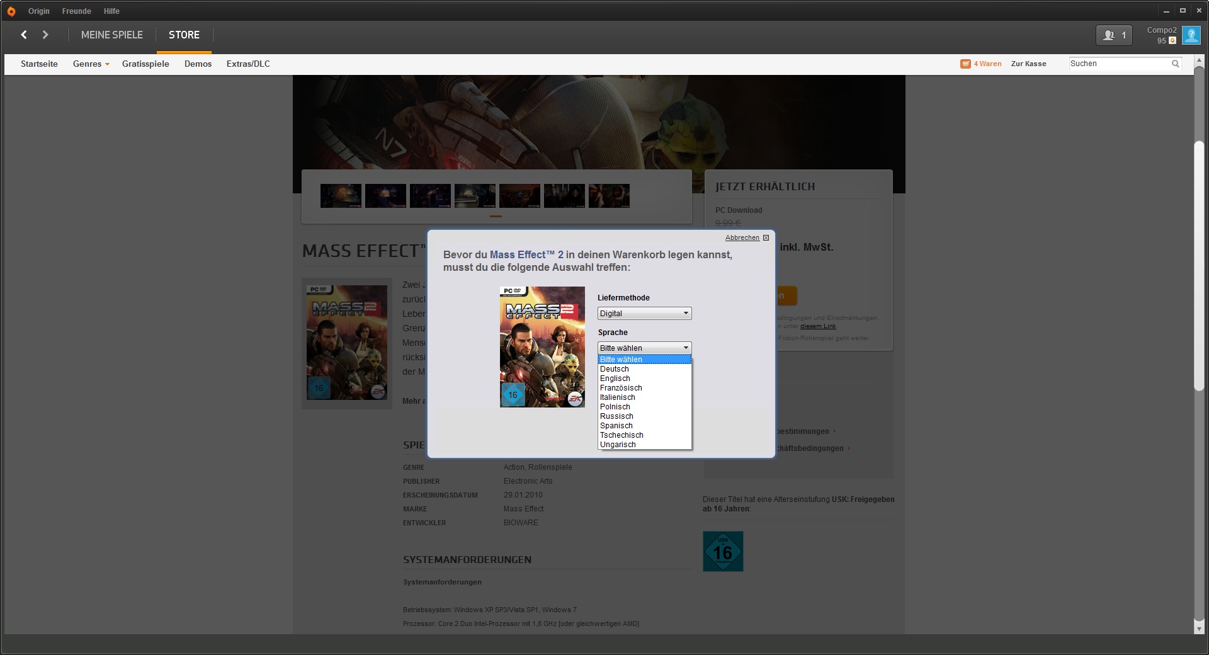This screenshot has height=655, width=1209.
Task: Close the dialog with the X icon
Action: pos(766,237)
